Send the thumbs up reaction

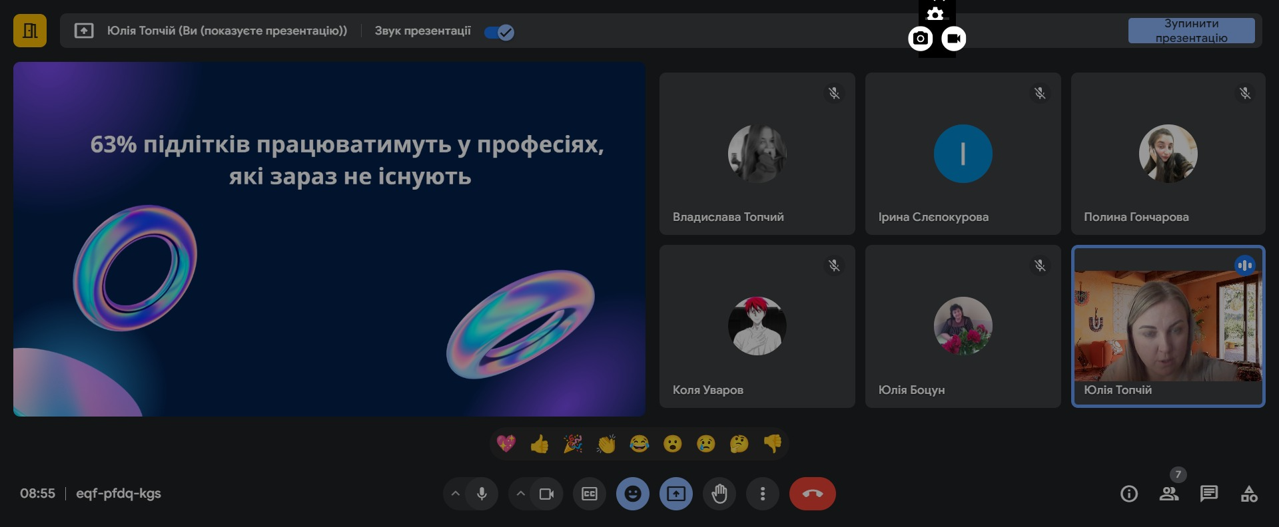coord(540,444)
